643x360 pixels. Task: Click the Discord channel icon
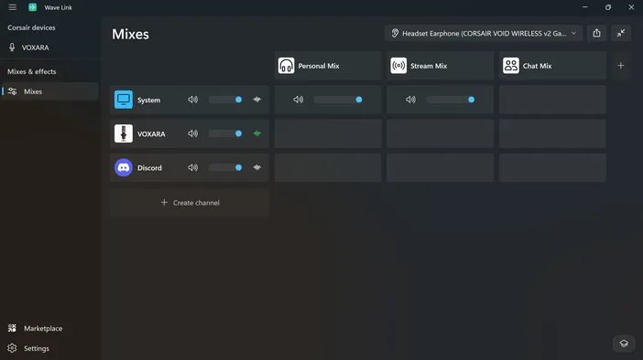[124, 167]
